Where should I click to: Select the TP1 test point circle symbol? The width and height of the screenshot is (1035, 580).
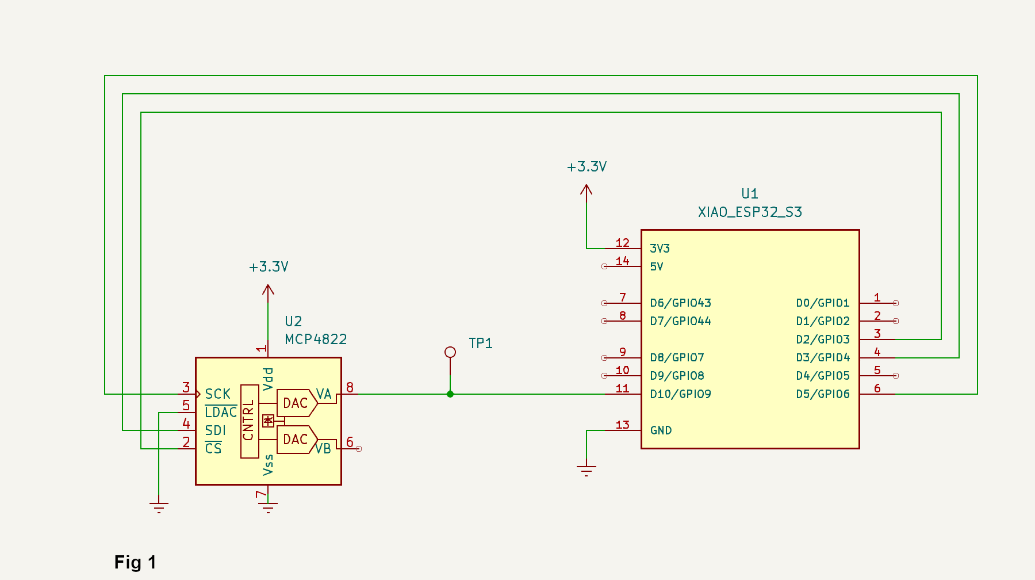[x=450, y=352]
